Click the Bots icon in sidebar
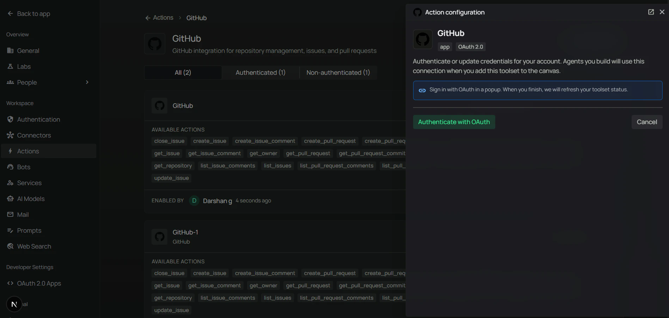Viewport: 669px width, 318px height. tap(10, 167)
